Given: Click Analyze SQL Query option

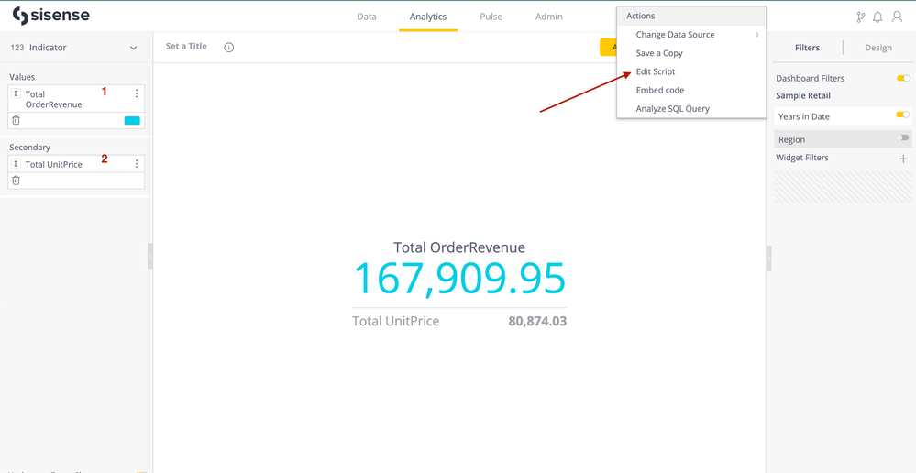Looking at the screenshot, I should 672,108.
